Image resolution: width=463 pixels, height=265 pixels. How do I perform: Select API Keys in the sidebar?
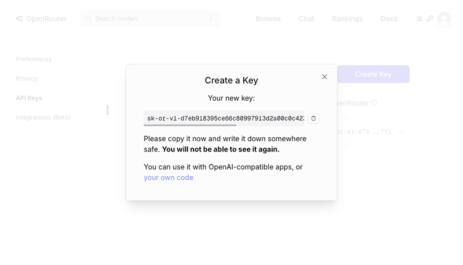[x=29, y=98]
